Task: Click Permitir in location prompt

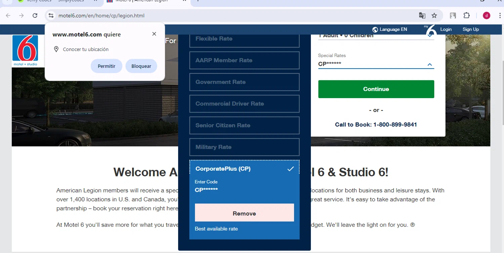Action: [x=107, y=66]
